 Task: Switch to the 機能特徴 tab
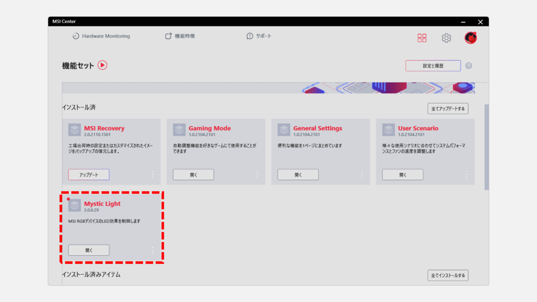pos(180,36)
